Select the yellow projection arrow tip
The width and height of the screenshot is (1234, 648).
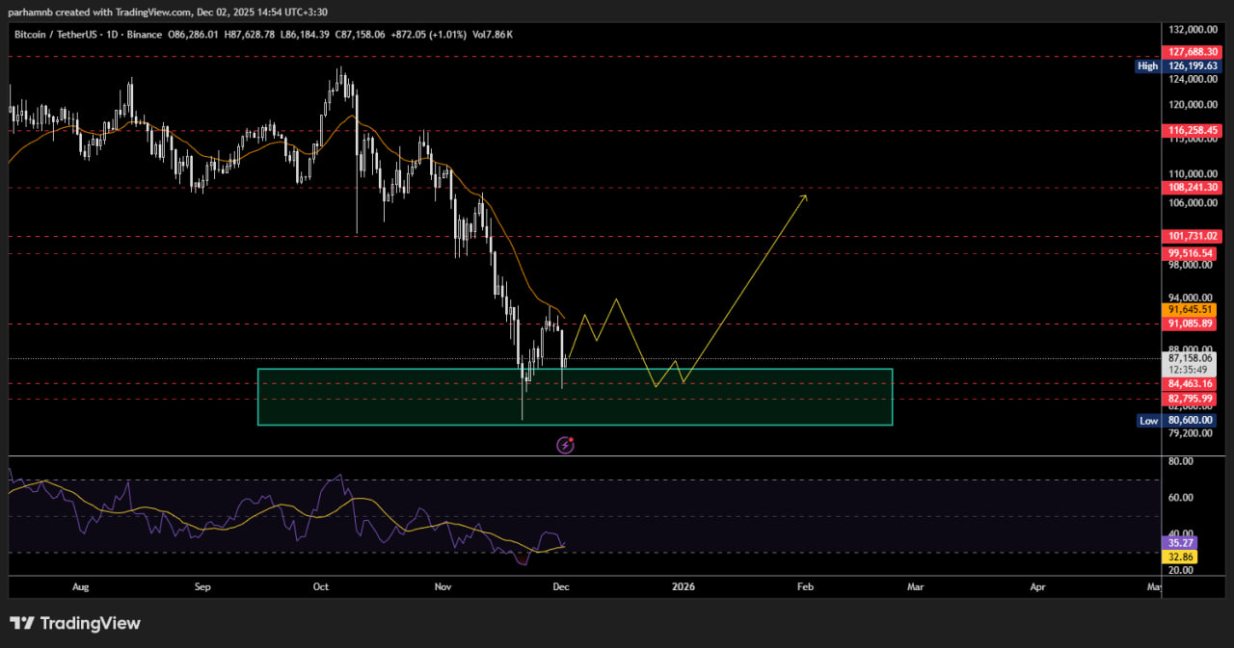(806, 195)
